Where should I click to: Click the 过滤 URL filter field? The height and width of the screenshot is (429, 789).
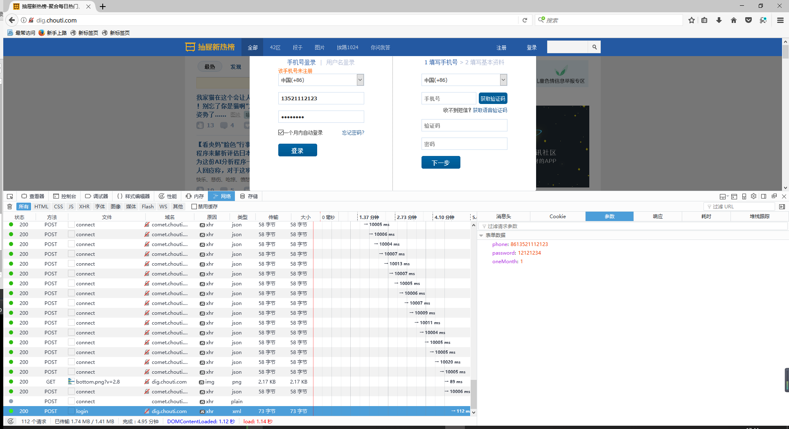739,207
